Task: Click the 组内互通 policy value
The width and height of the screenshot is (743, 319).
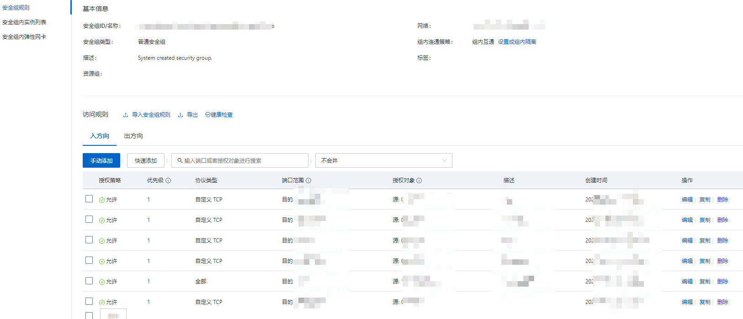Action: tap(483, 42)
